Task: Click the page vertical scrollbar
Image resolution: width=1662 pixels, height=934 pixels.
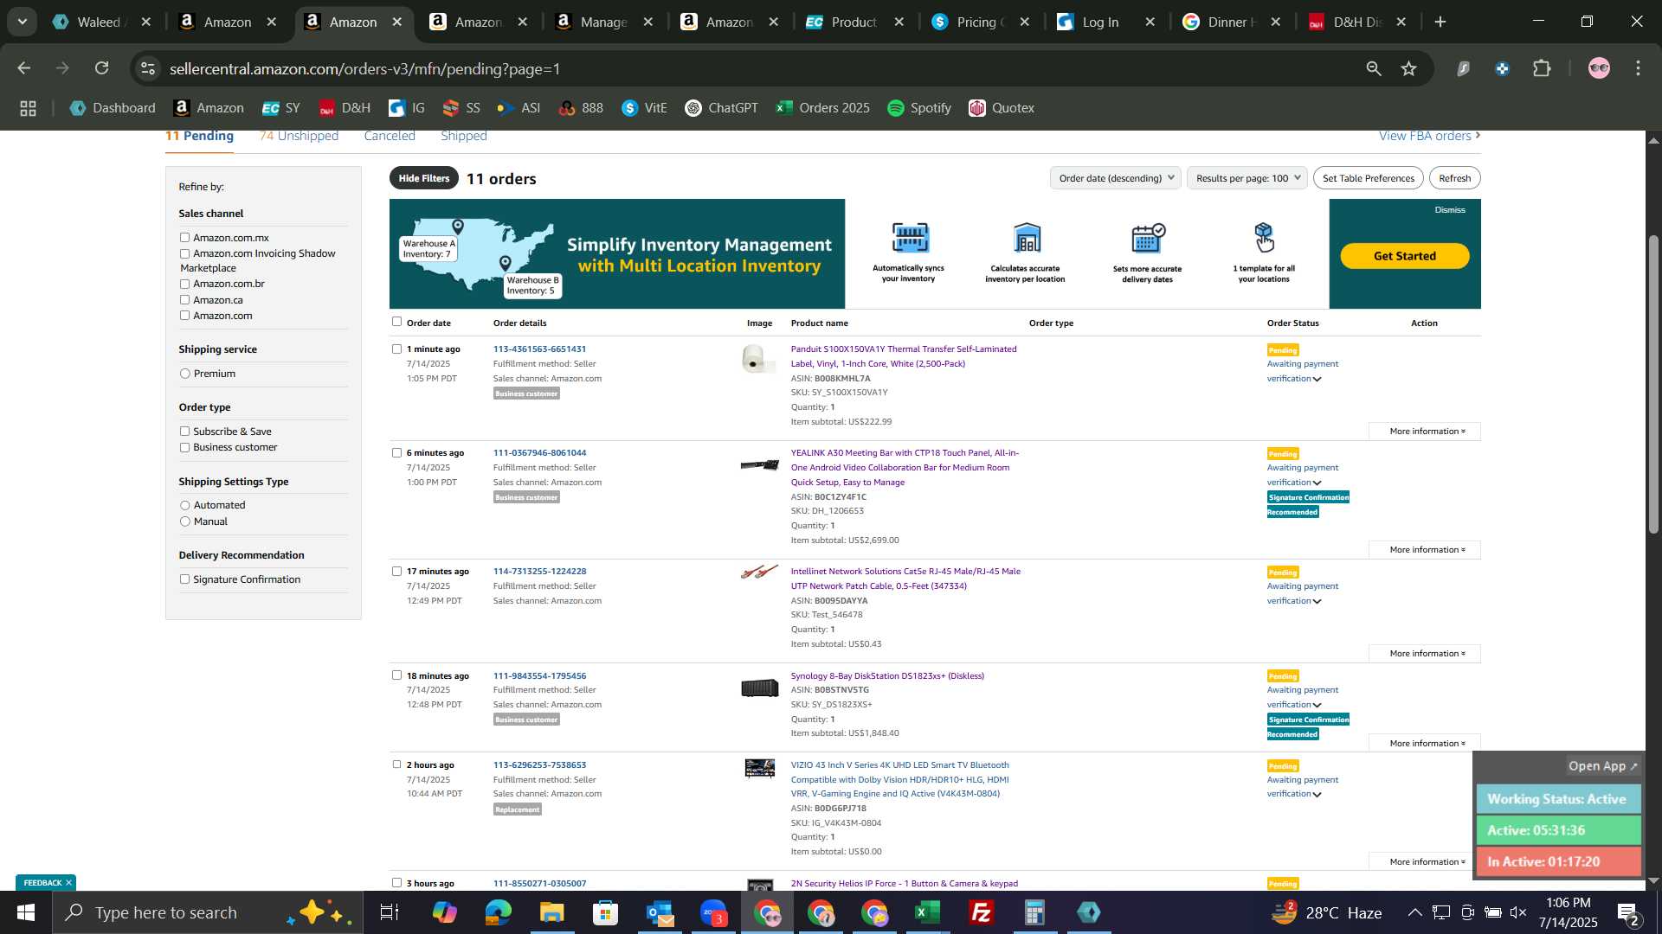Action: [1652, 385]
